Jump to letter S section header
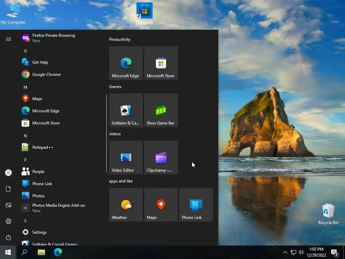 [x=25, y=221]
